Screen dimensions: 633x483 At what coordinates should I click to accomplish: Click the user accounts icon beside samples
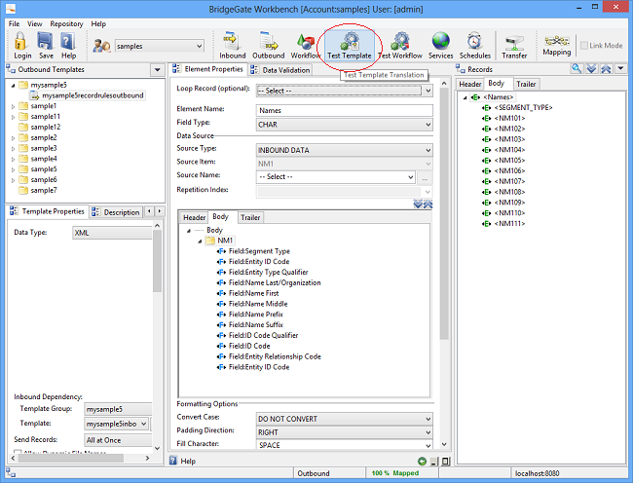click(x=101, y=46)
